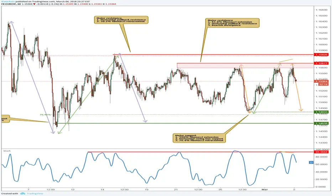Click the 14 date tick on time axis

pos(102,190)
